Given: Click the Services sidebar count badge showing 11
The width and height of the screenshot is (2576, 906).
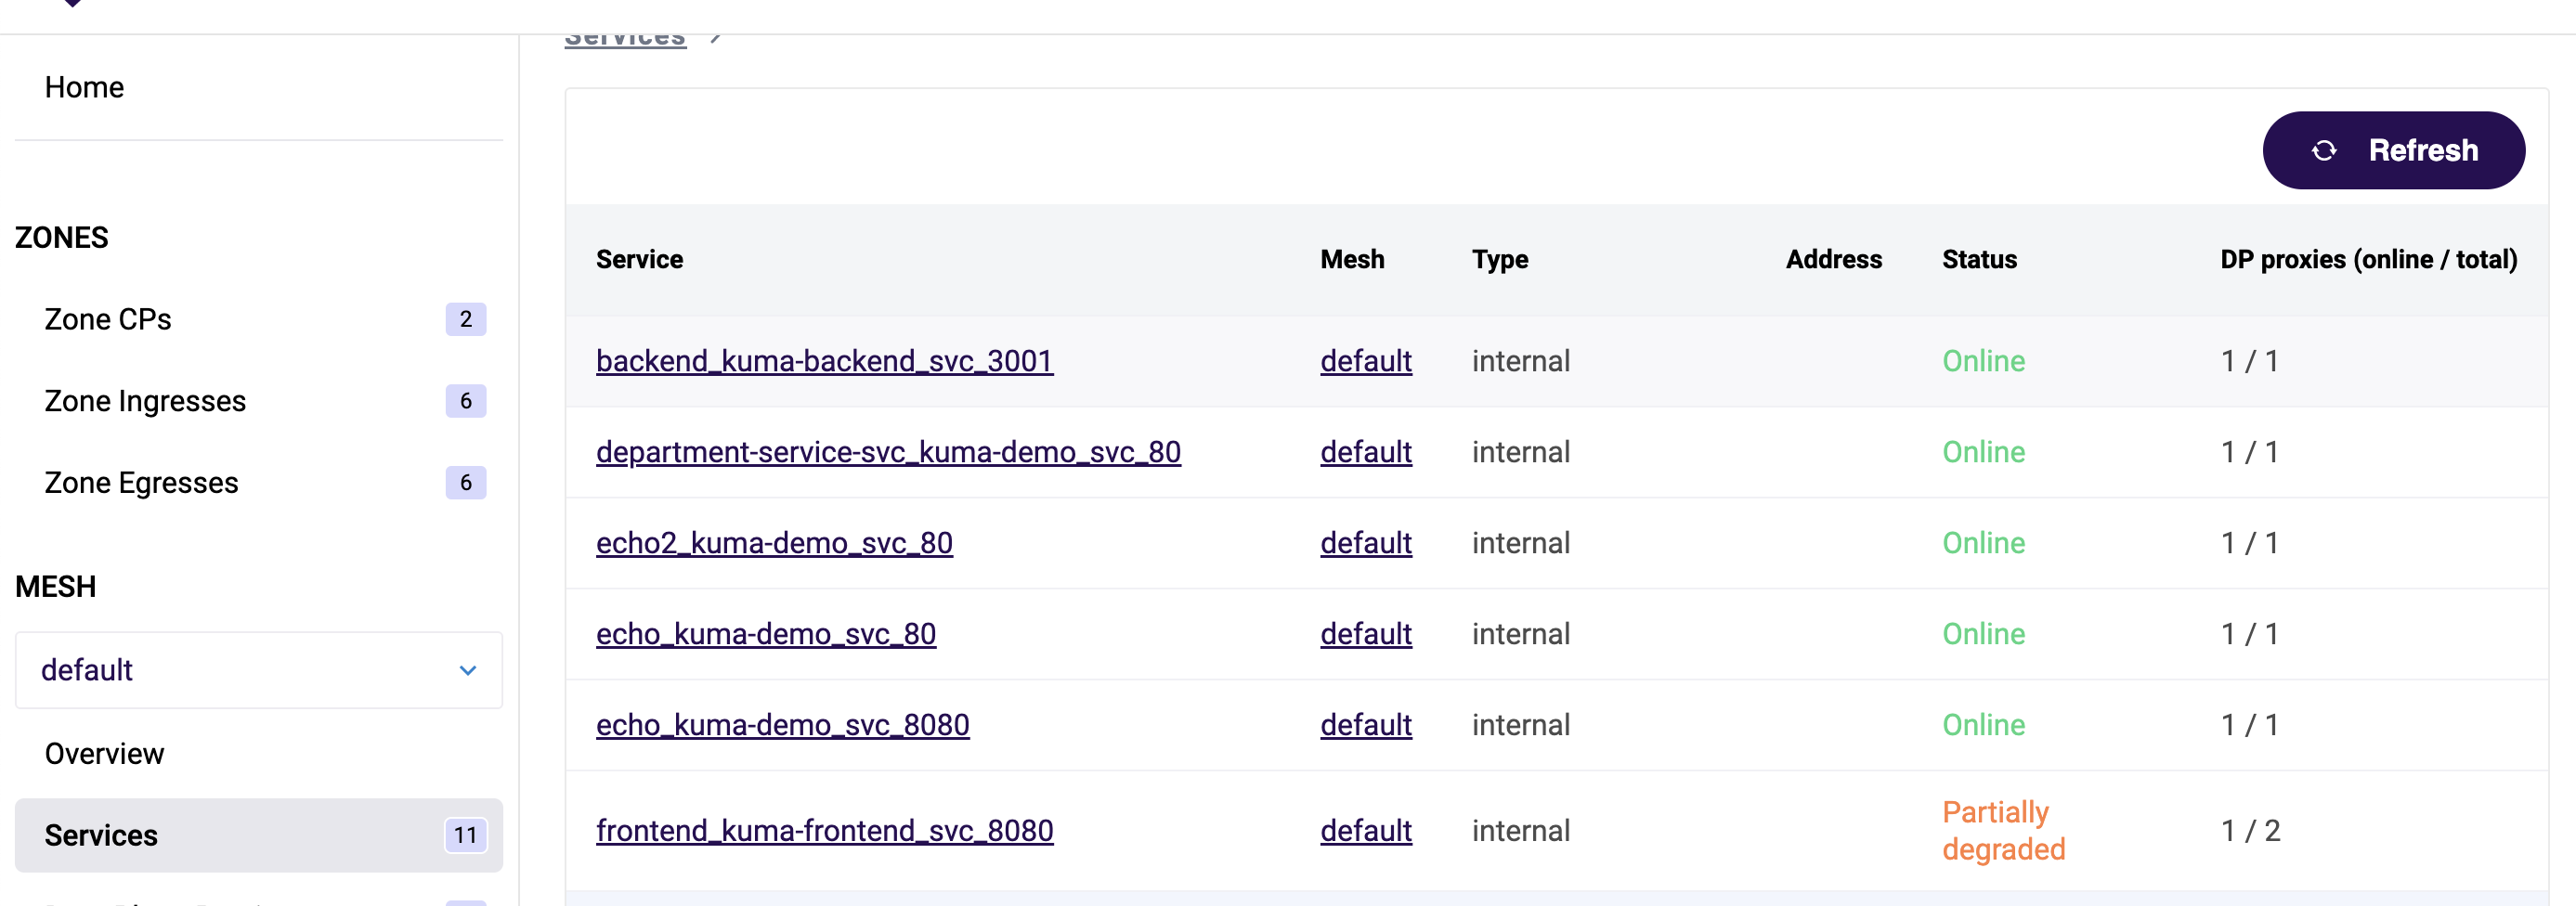Looking at the screenshot, I should [x=465, y=835].
